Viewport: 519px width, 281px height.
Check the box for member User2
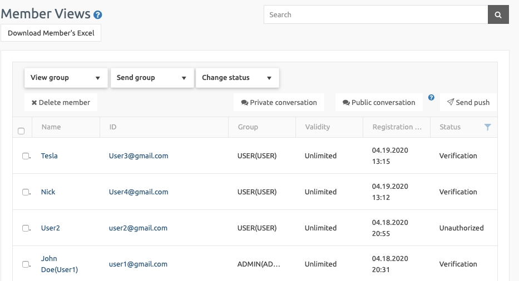[26, 228]
